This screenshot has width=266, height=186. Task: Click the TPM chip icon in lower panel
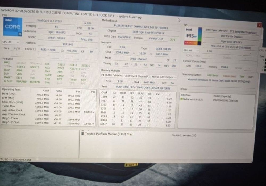tap(83, 134)
